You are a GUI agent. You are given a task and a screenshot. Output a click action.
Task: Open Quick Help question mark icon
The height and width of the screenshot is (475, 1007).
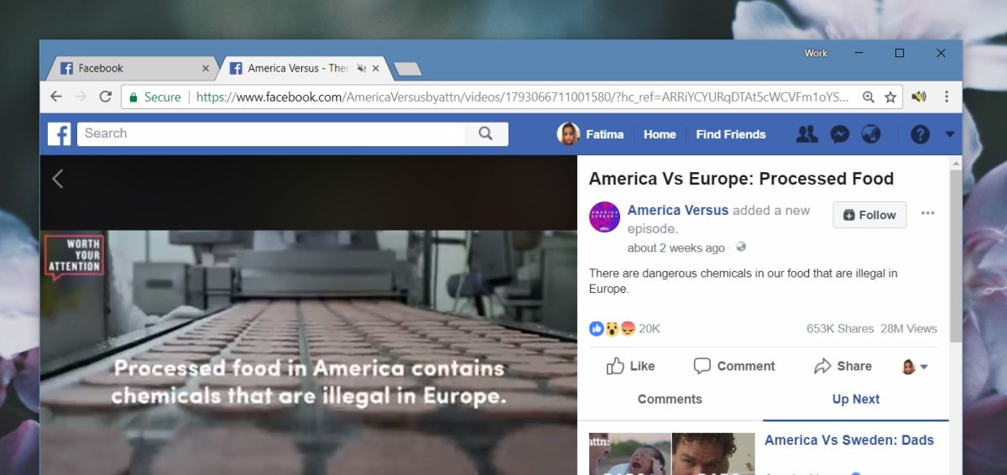pyautogui.click(x=920, y=134)
